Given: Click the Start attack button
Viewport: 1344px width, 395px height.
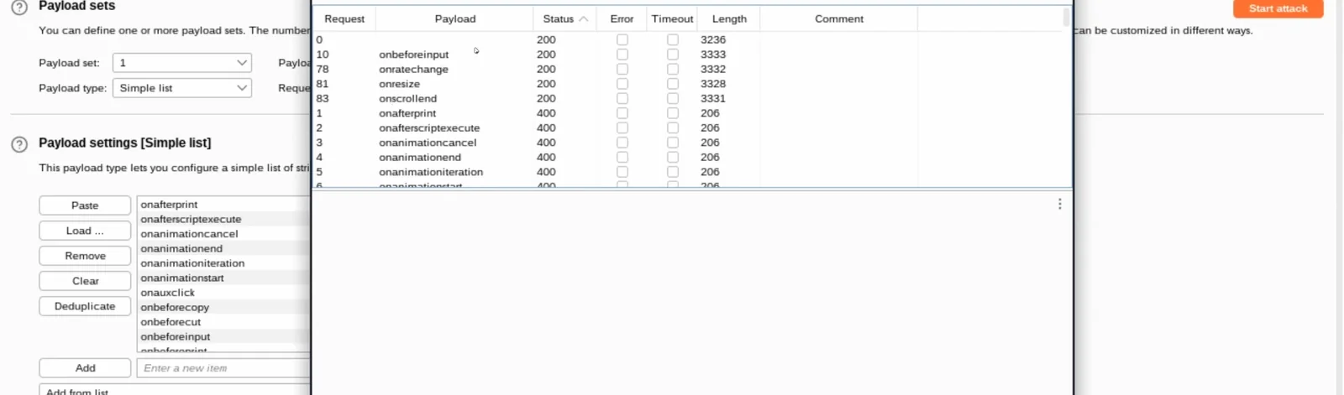Looking at the screenshot, I should tap(1278, 8).
